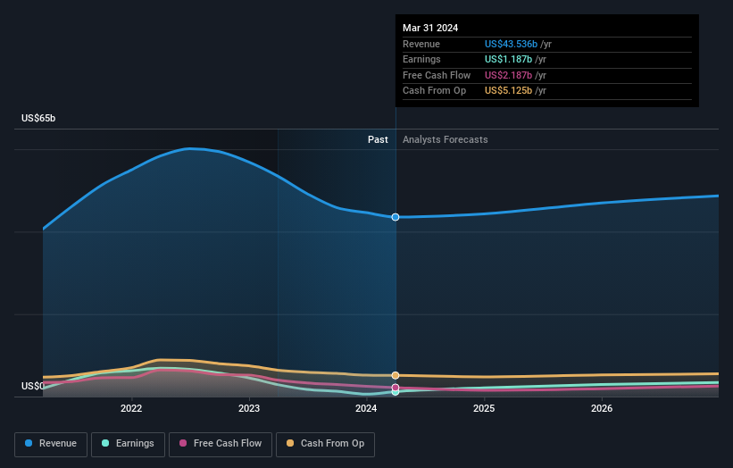The height and width of the screenshot is (468, 733).
Task: Click the orange Cash From Op legend dot
Action: click(x=290, y=443)
